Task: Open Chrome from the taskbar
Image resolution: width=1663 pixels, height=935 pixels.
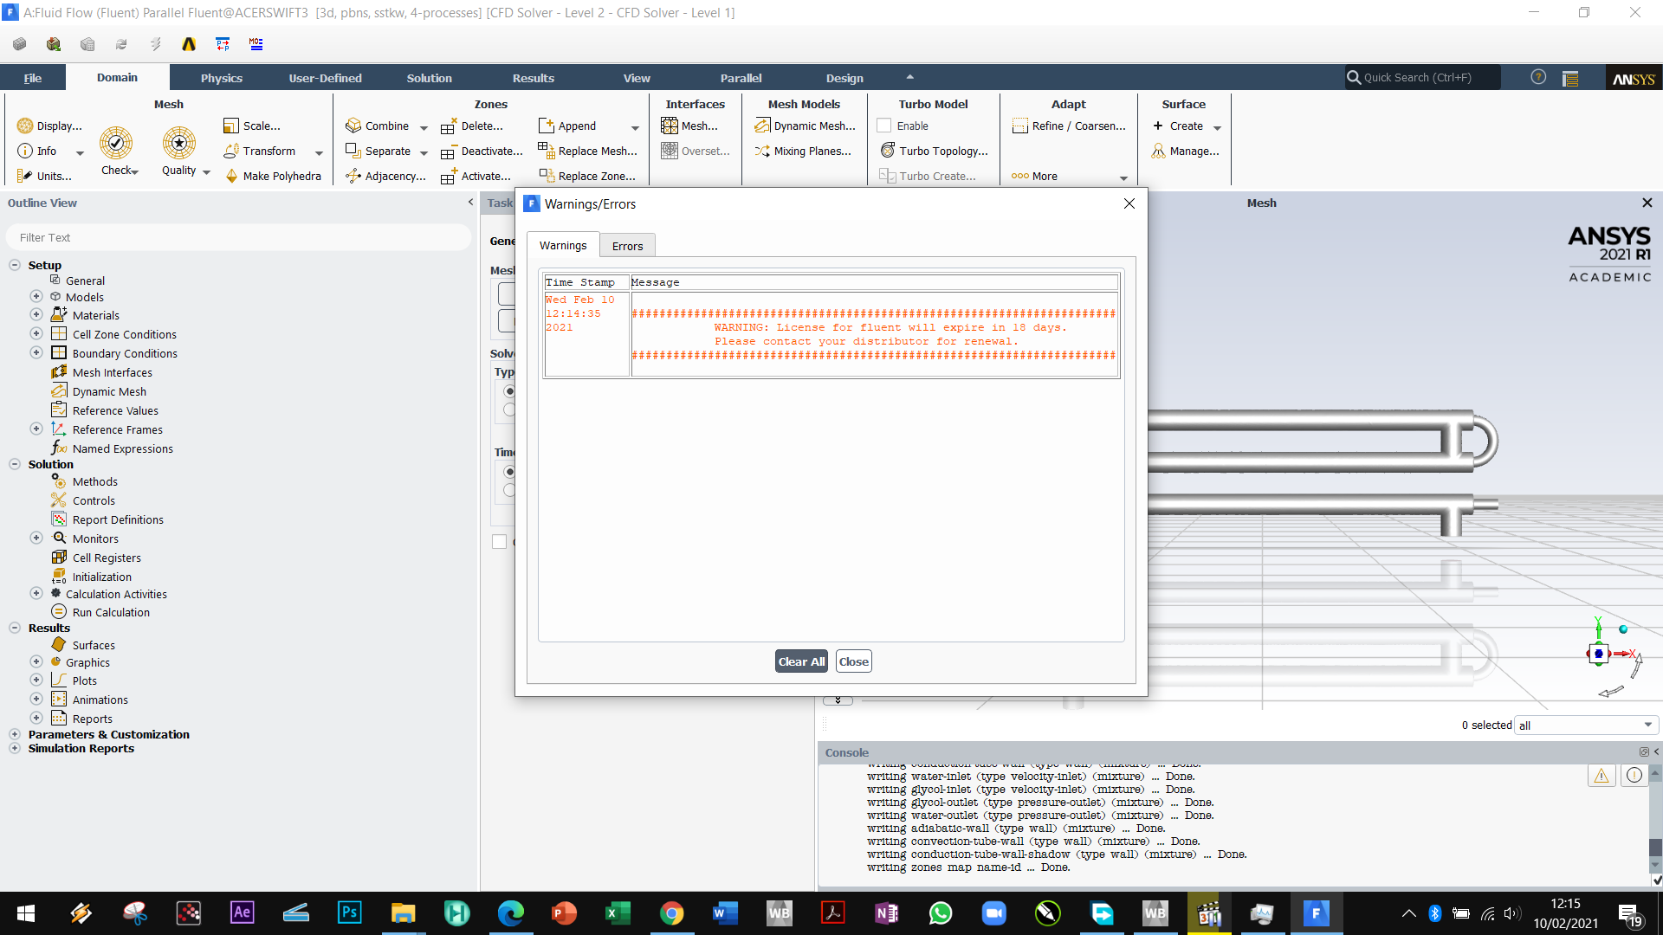Action: 671,912
